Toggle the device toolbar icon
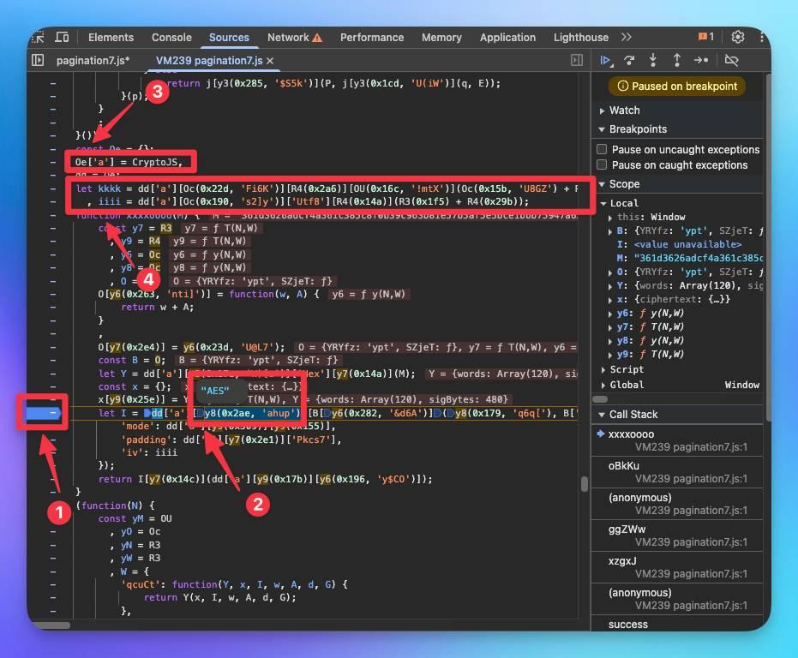Viewport: 798px width, 658px height. tap(62, 37)
